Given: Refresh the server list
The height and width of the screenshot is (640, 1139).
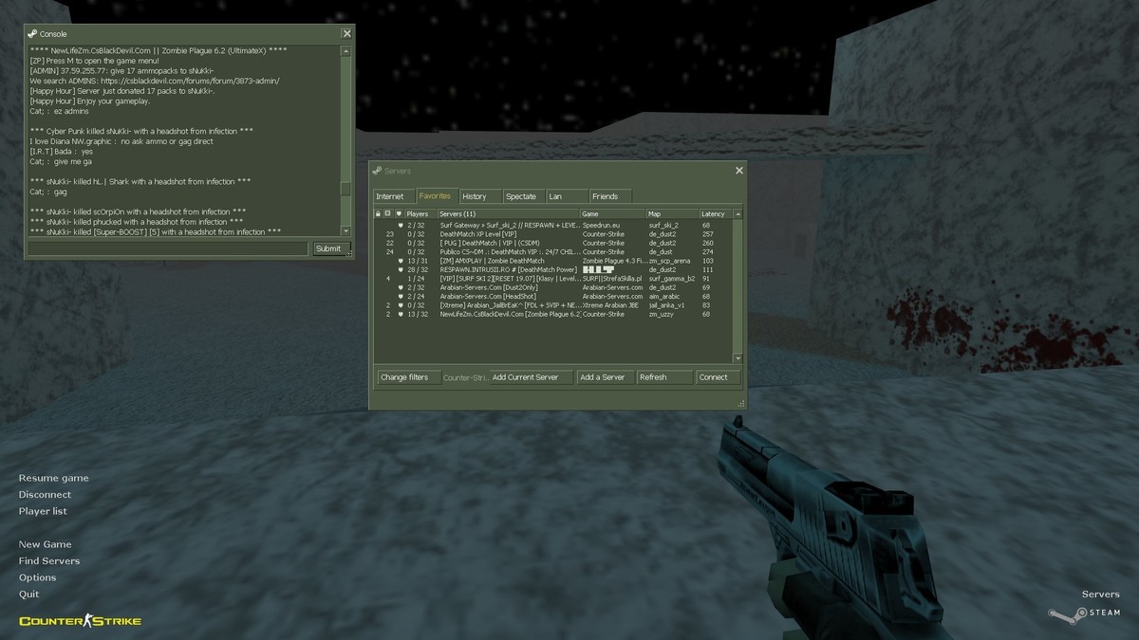Looking at the screenshot, I should pyautogui.click(x=664, y=377).
